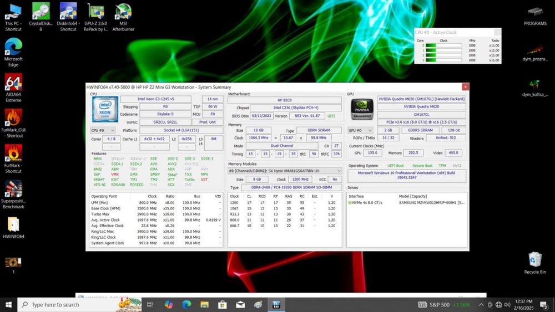
Task: Click the green AVX2 feature label
Action: pyautogui.click(x=172, y=164)
